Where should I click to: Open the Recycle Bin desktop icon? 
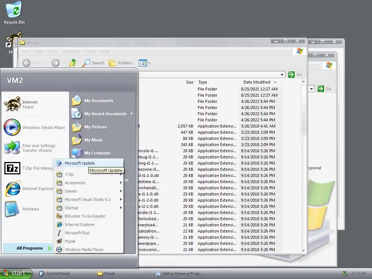pos(14,13)
